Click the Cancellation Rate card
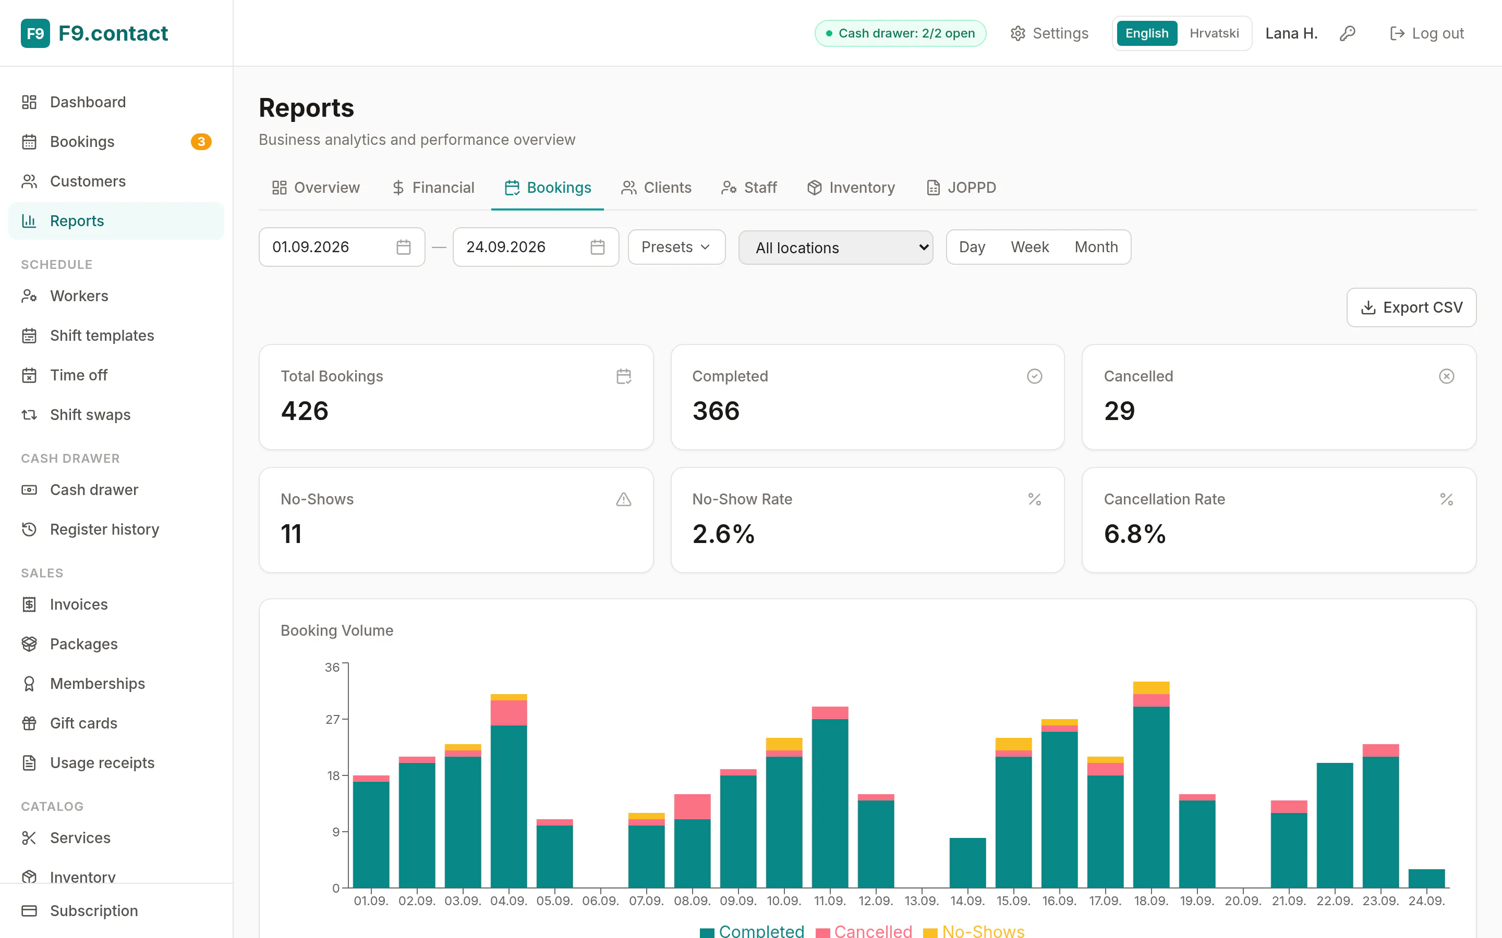Viewport: 1502px width, 938px height. click(1279, 520)
